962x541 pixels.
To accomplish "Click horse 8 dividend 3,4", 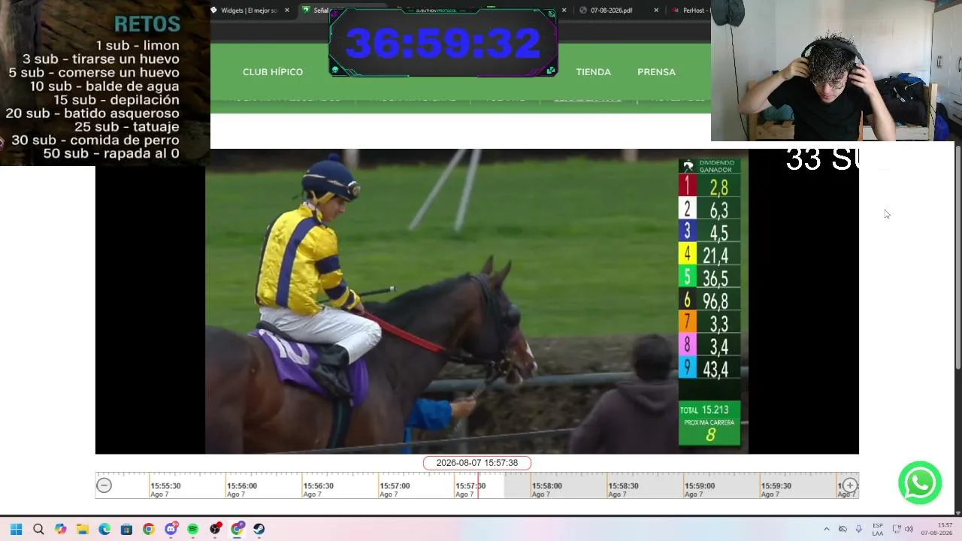I will point(709,346).
